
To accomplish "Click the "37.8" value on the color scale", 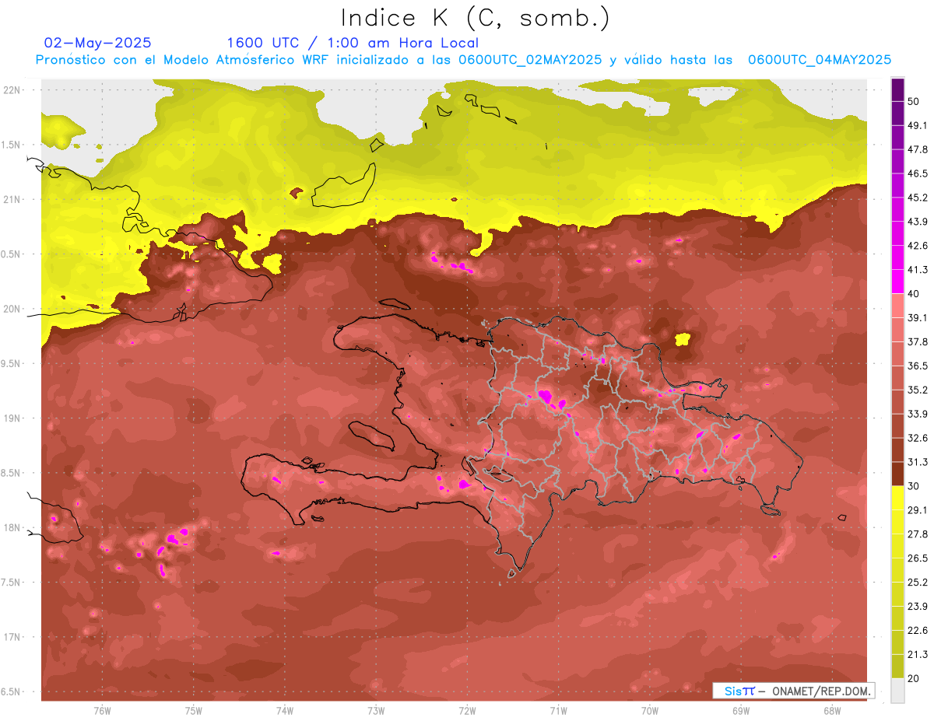I will click(x=918, y=341).
